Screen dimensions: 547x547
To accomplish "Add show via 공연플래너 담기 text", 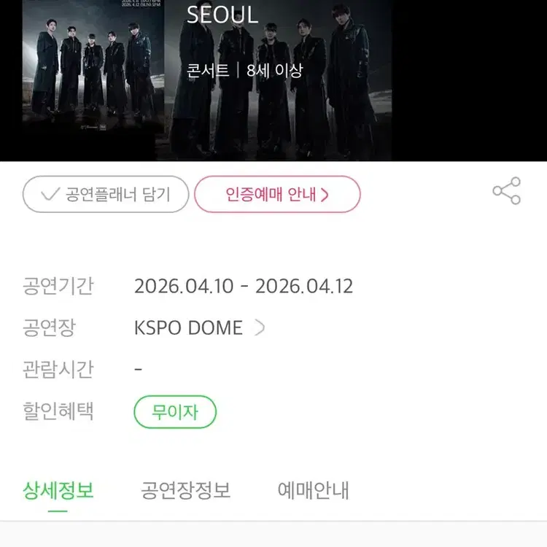I will click(x=117, y=195).
